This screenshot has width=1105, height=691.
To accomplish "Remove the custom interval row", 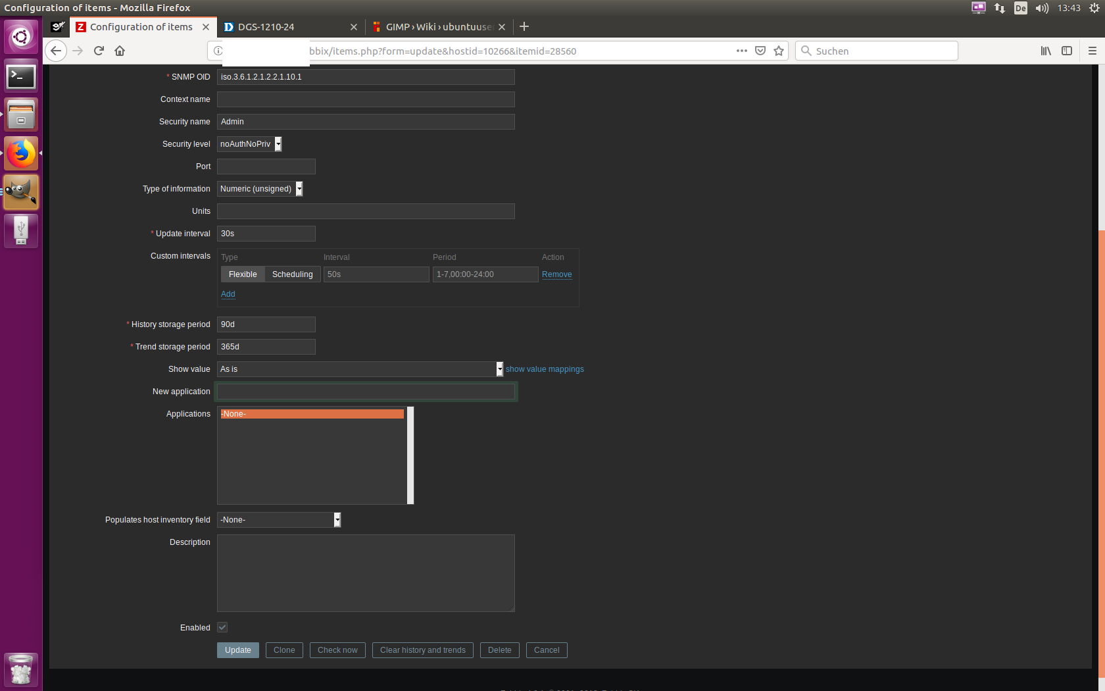I will 557,274.
